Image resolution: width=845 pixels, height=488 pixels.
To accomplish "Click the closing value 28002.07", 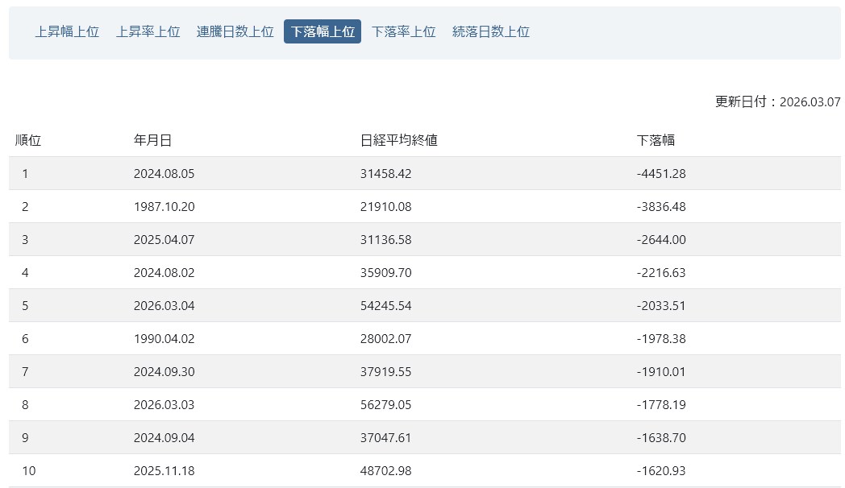I will pyautogui.click(x=385, y=338).
